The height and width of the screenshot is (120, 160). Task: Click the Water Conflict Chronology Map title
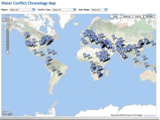coord(29,3)
